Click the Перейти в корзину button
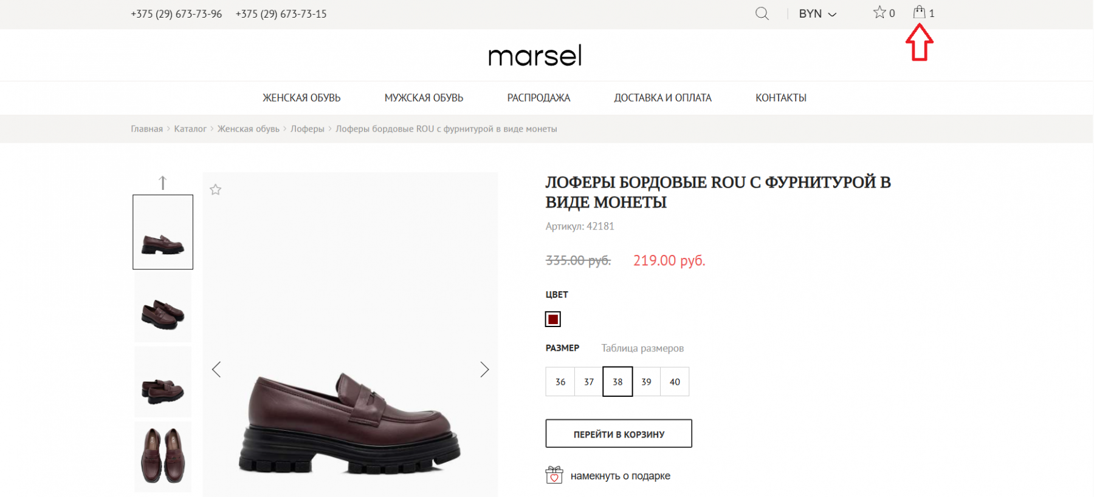 pyautogui.click(x=619, y=434)
